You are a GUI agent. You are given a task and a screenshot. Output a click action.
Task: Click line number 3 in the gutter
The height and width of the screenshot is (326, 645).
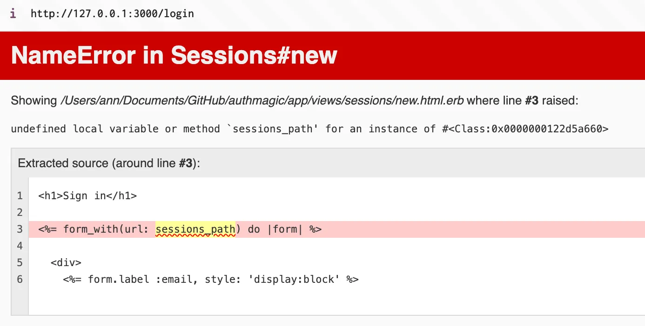[x=20, y=229]
